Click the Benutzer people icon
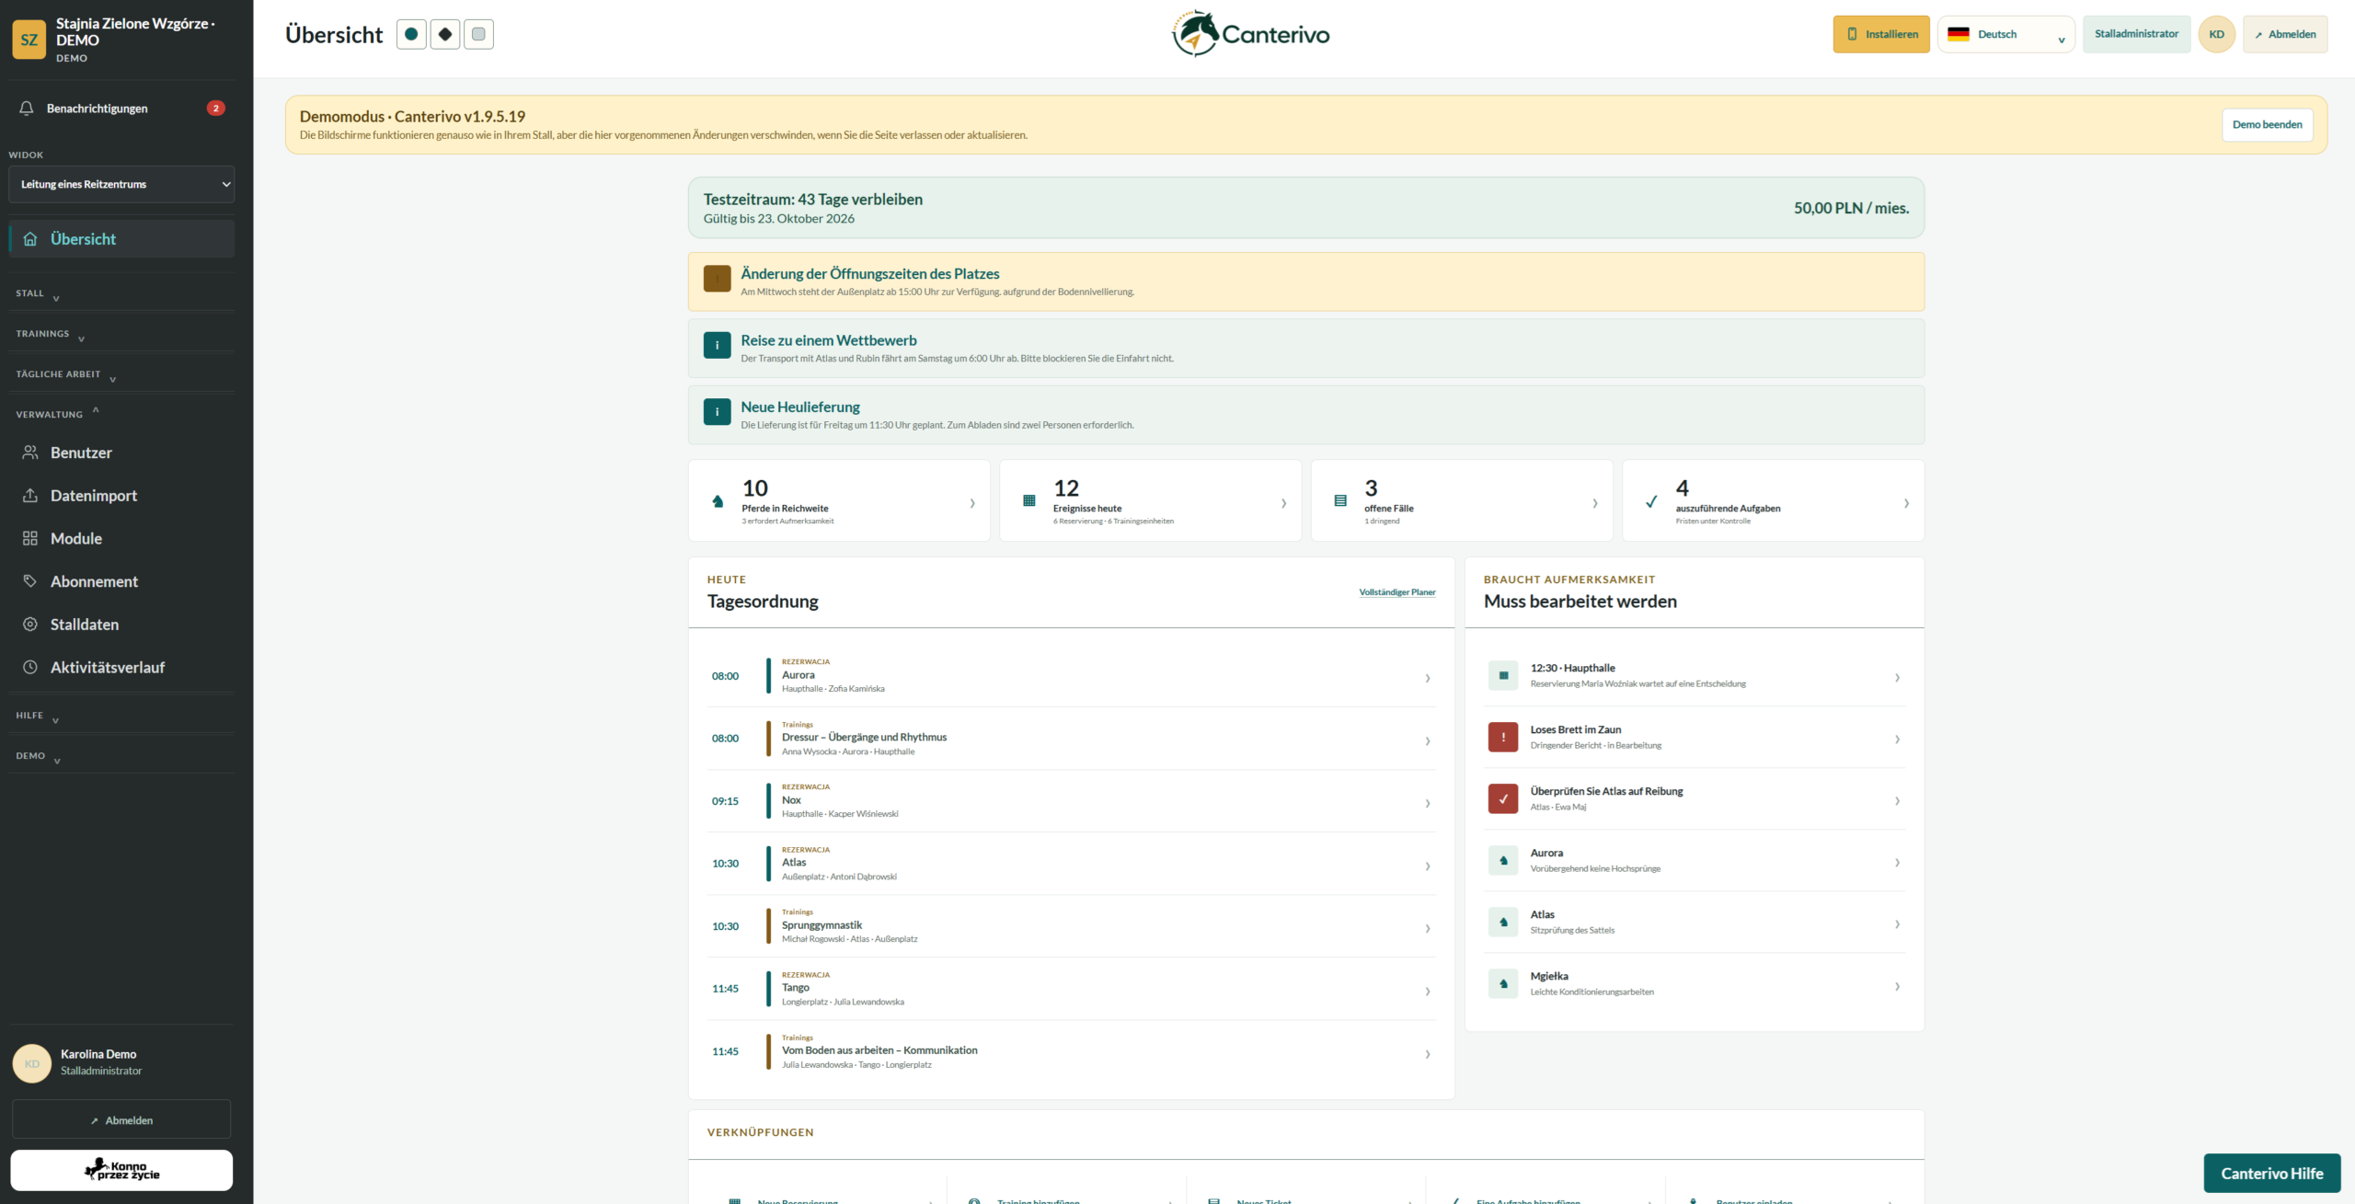Viewport: 2355px width, 1204px height. 30,453
